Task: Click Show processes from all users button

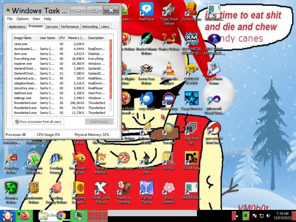Action: [x=38, y=122]
